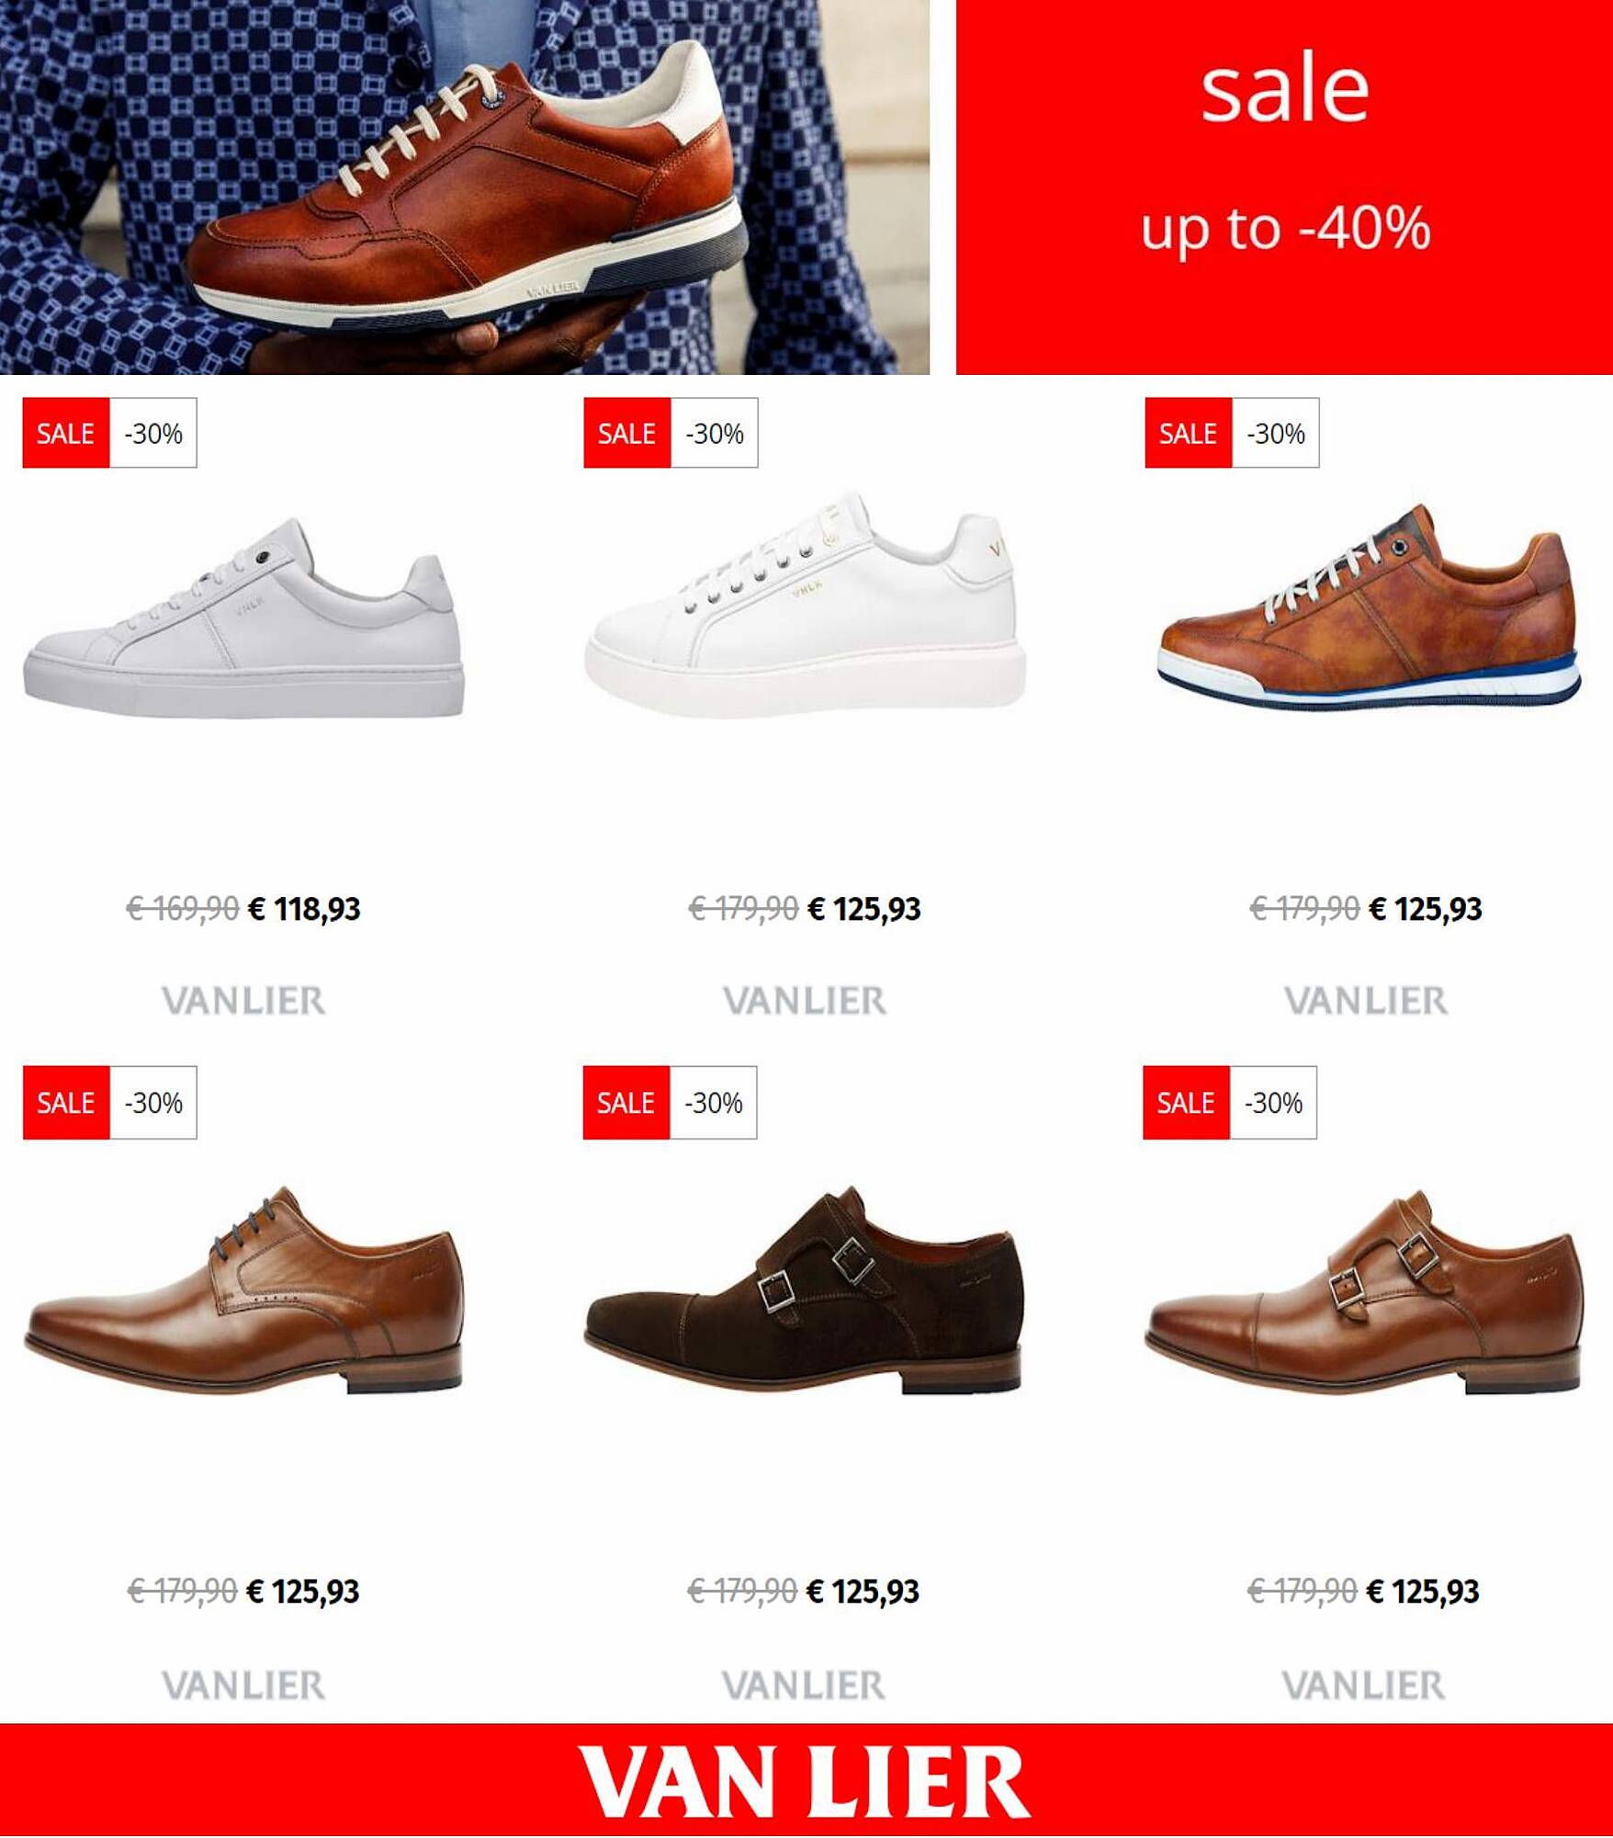The height and width of the screenshot is (1838, 1613).
Task: Click the SALE badge above the lace-up derby
Action: (66, 1103)
